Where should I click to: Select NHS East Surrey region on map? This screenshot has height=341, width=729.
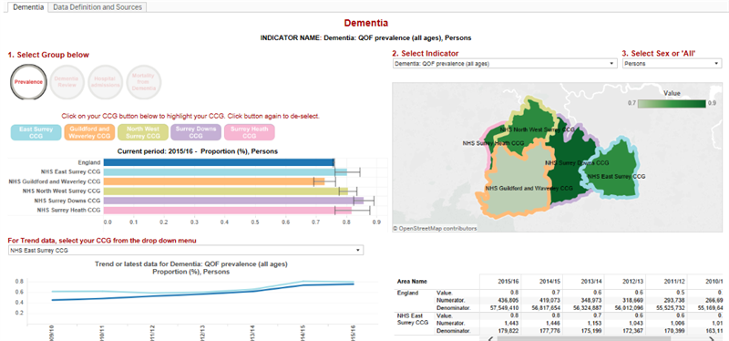pos(613,173)
